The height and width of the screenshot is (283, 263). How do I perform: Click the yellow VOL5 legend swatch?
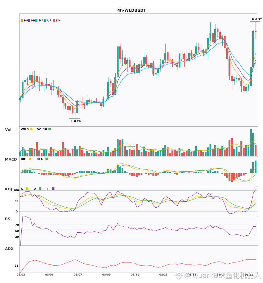point(31,129)
